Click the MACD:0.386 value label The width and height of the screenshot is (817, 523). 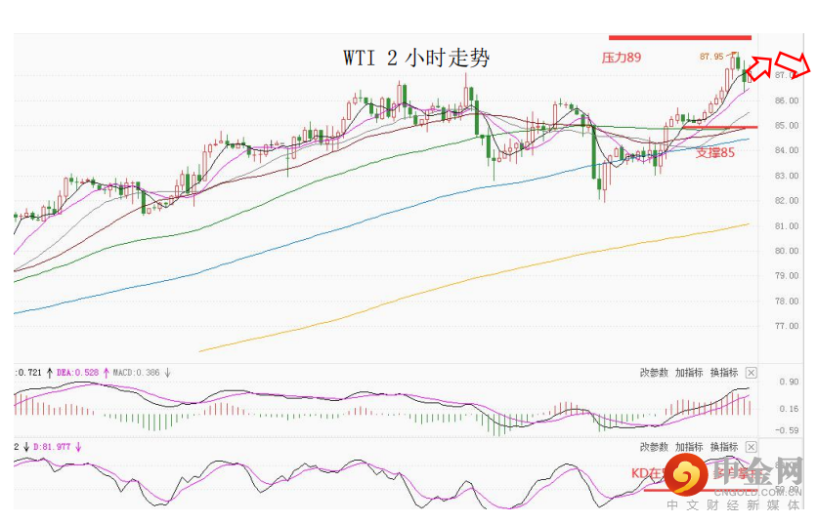point(137,373)
